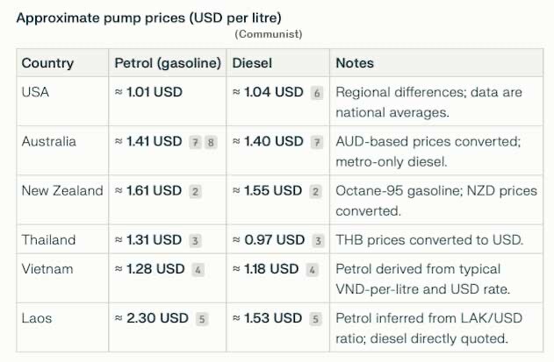This screenshot has width=554, height=362.
Task: Open citation 4 beside Vietnam diesel price
Action: click(312, 270)
